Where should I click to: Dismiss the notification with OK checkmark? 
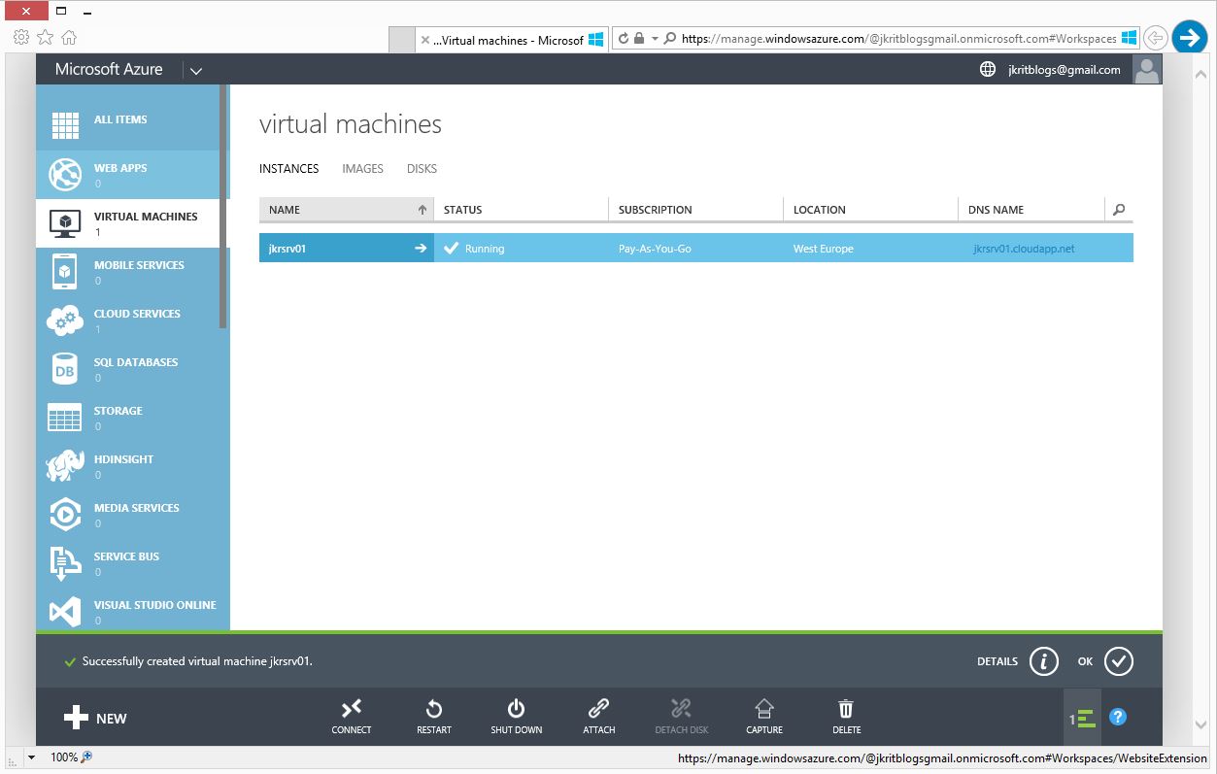[1119, 661]
